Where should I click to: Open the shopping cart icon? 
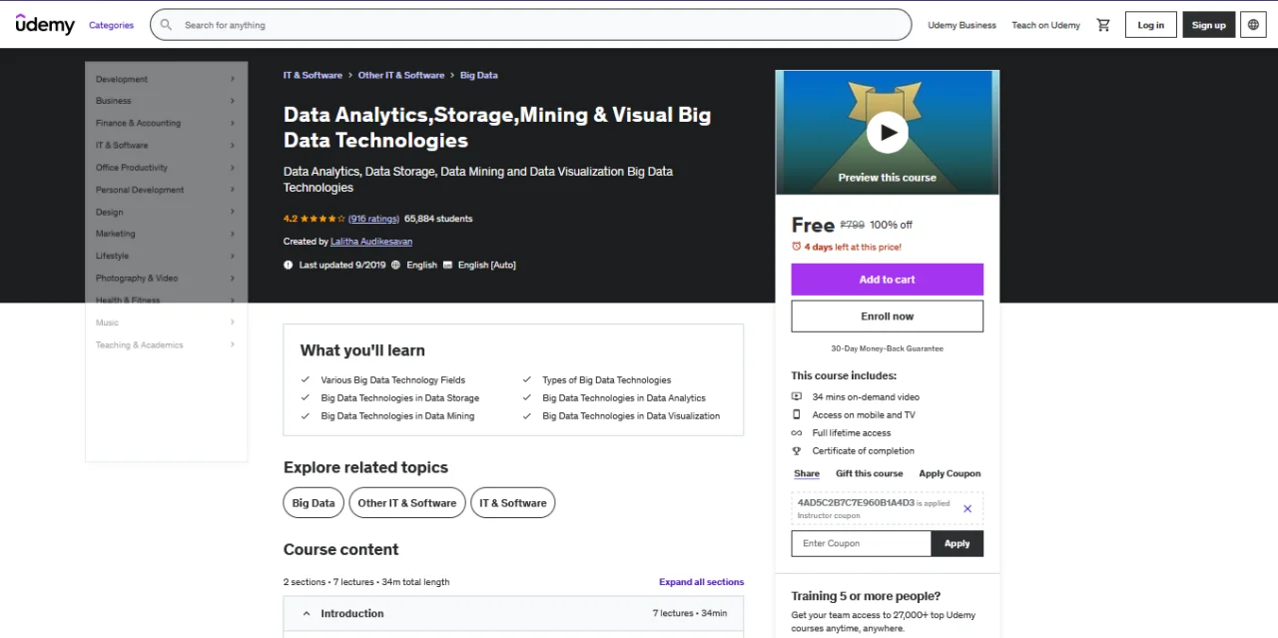1103,25
